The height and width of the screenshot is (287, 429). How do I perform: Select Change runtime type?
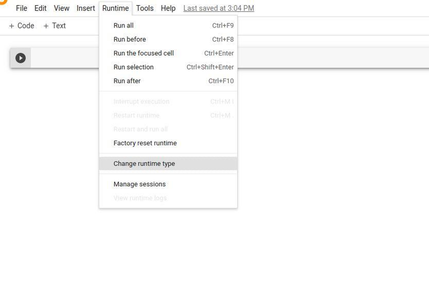168,163
